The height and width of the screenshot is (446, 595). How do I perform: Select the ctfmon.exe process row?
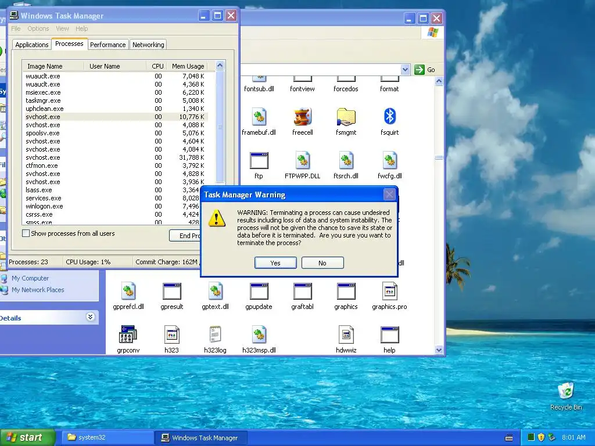[116, 166]
